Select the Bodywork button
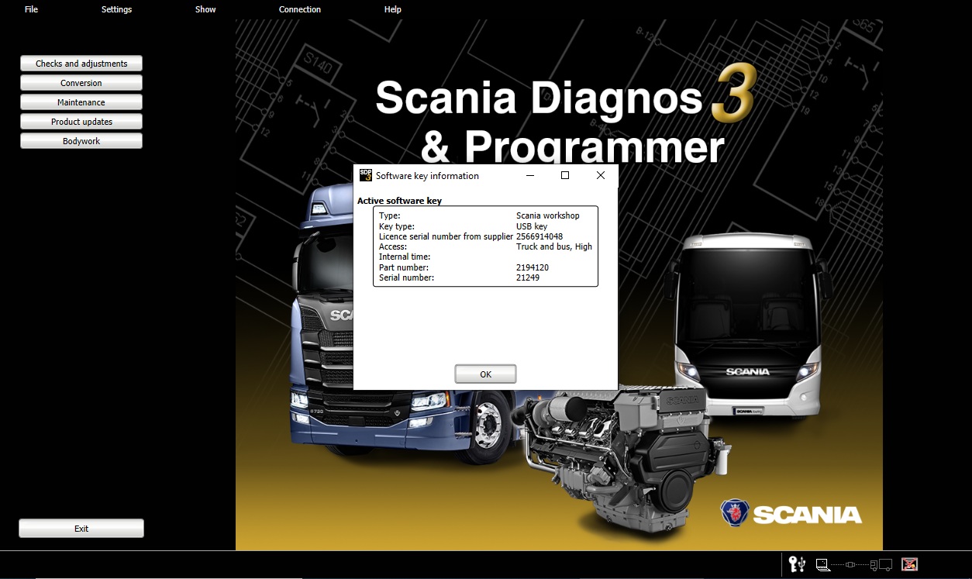 tap(81, 141)
